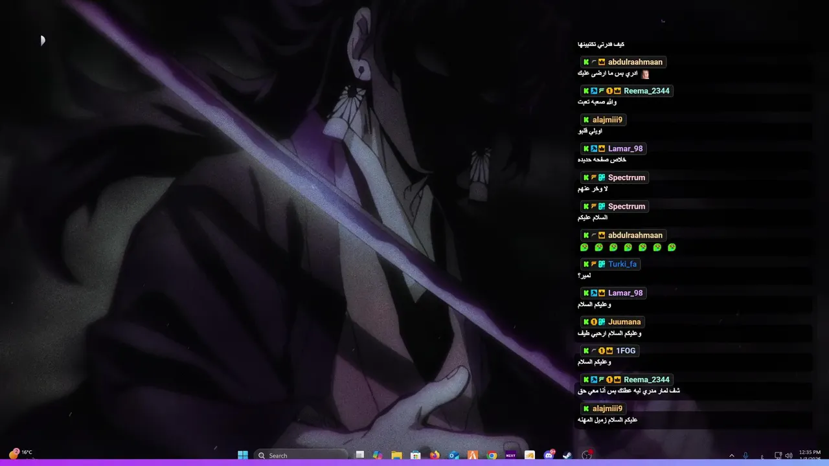Click the taskbar Search box
The image size is (829, 466).
point(301,455)
